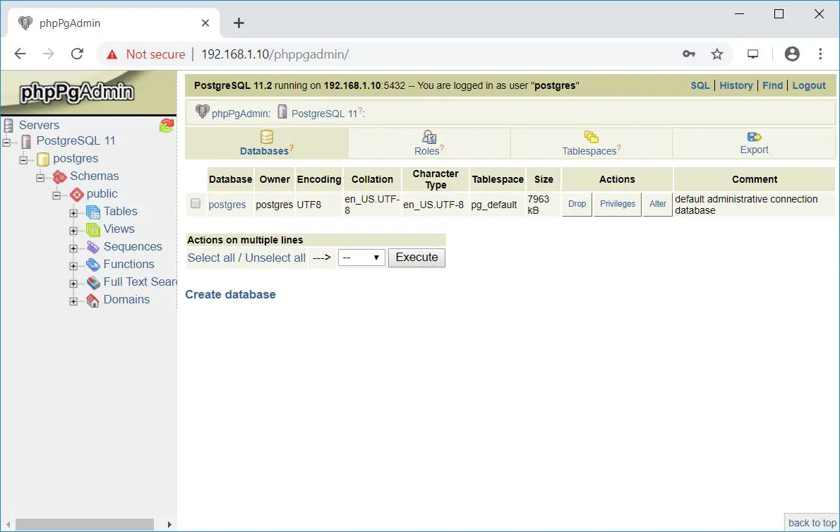Click Select all link

(211, 258)
